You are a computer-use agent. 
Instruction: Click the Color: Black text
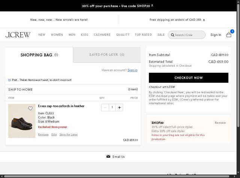click(x=46, y=117)
